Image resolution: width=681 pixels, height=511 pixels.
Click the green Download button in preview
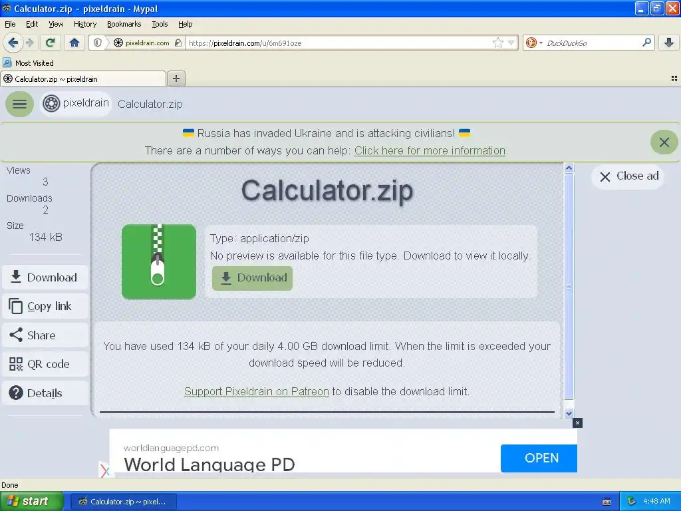[x=252, y=278]
